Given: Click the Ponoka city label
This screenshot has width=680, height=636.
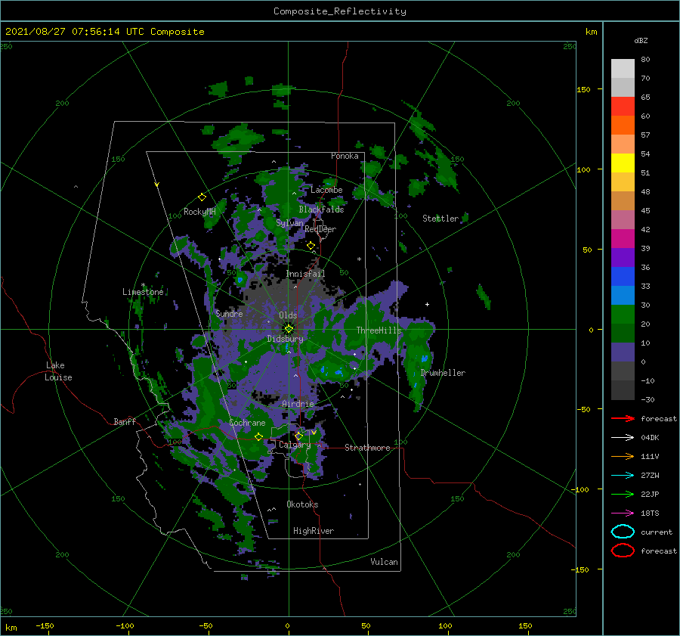Looking at the screenshot, I should click(x=345, y=156).
